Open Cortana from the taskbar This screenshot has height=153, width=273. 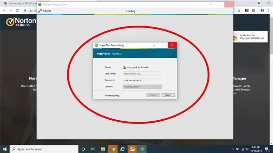point(83,149)
